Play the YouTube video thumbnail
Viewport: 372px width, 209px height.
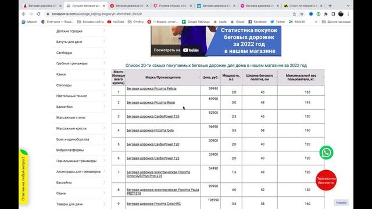click(216, 41)
